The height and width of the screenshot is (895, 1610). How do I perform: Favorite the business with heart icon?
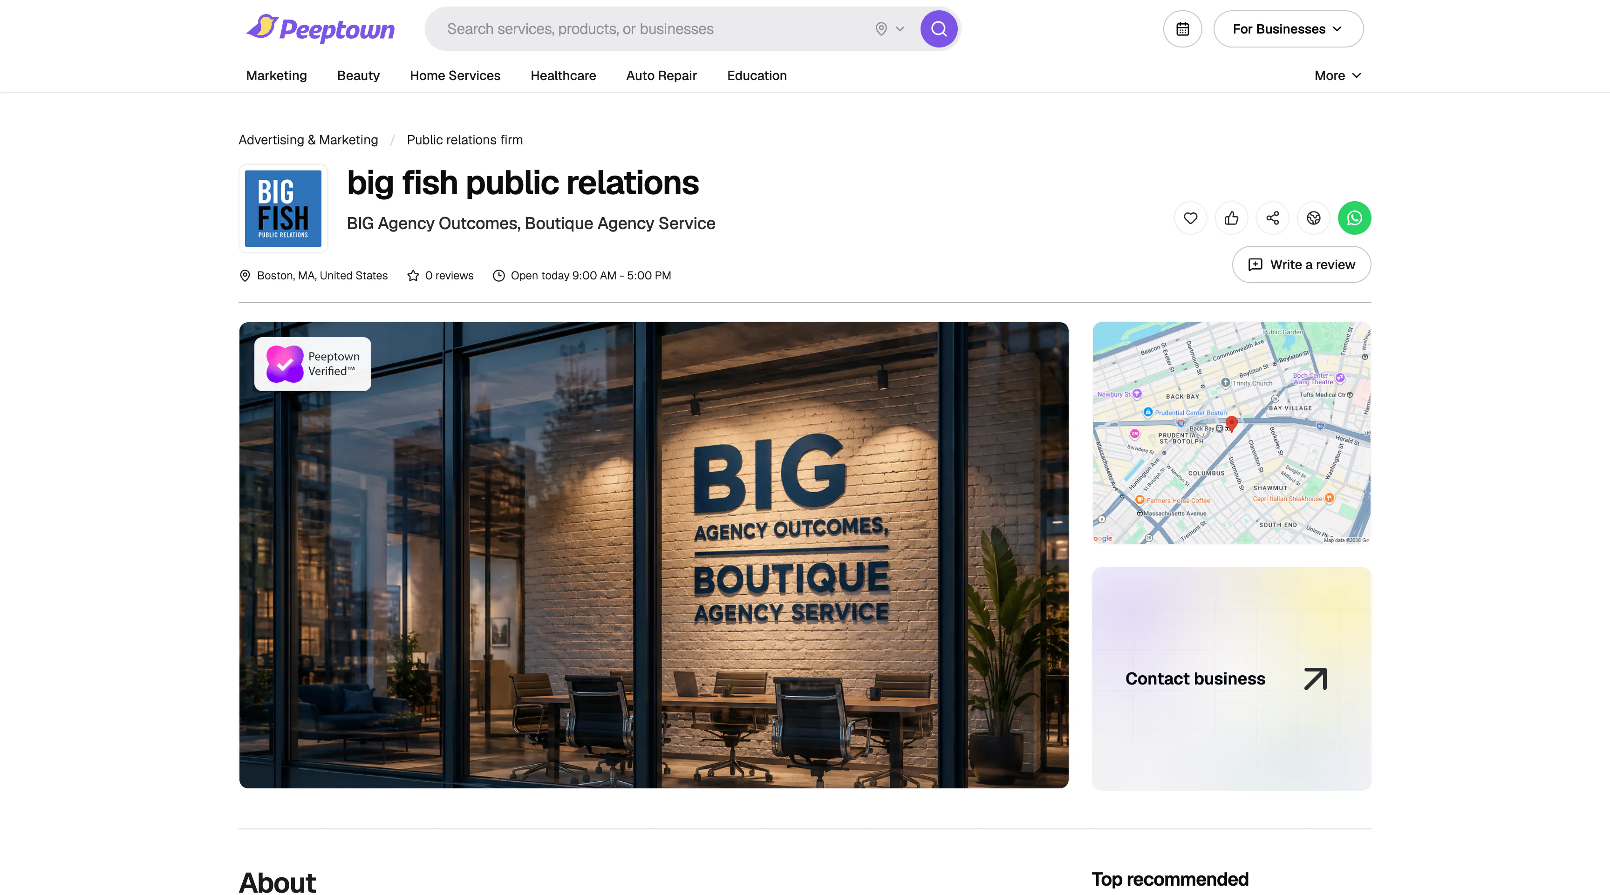point(1191,218)
